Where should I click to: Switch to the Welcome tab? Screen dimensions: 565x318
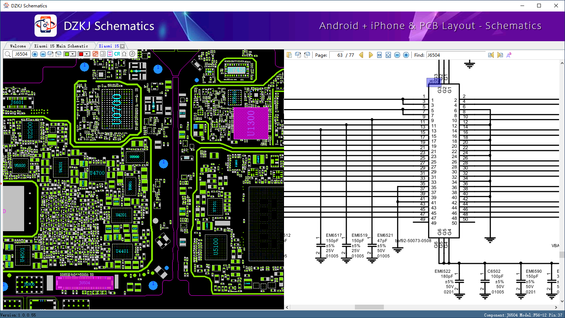tap(18, 46)
